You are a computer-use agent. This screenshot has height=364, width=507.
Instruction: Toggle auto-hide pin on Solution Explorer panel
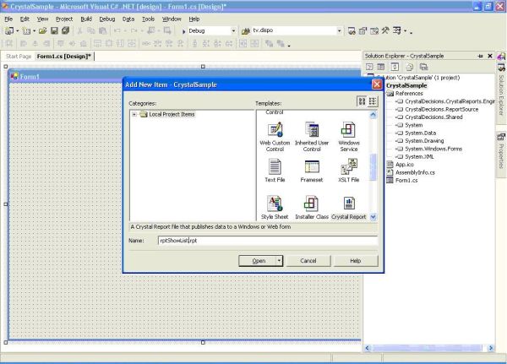point(480,56)
